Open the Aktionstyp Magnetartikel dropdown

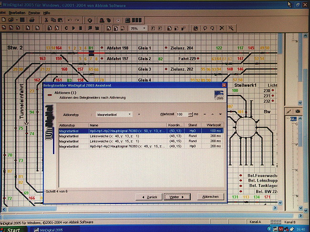(130, 114)
